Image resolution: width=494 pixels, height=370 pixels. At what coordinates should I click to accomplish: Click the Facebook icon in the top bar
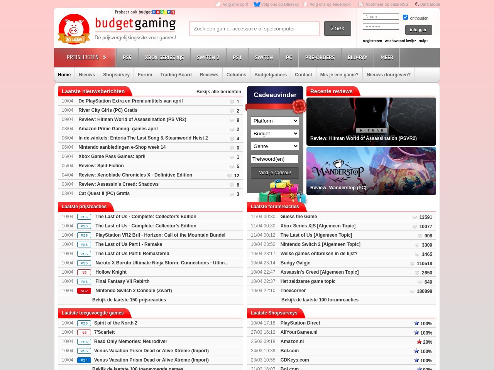tap(305, 4)
